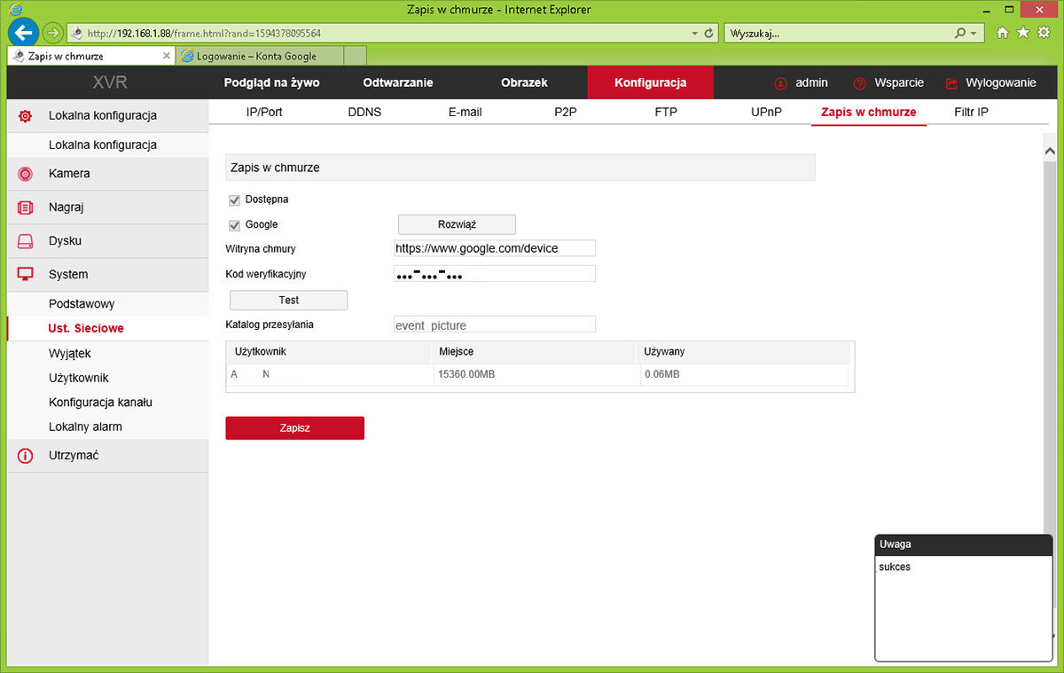Click the Nagraj recording icon
Image resolution: width=1064 pixels, height=673 pixels.
tap(26, 207)
